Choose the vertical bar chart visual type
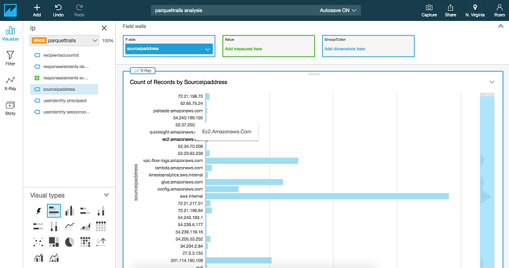 69,211
